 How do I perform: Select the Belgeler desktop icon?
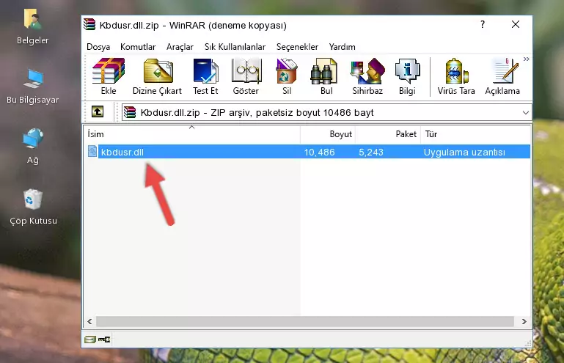32,27
